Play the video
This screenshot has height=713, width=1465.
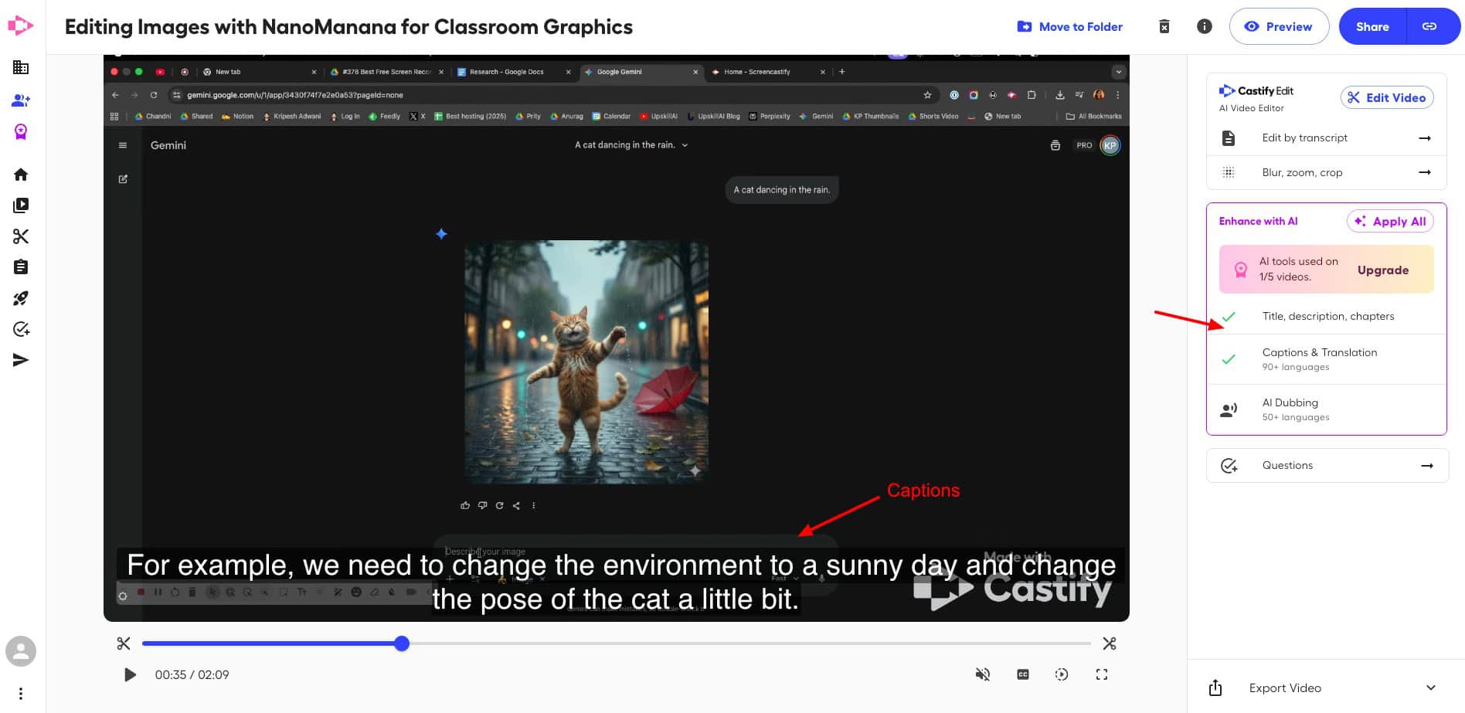point(130,675)
